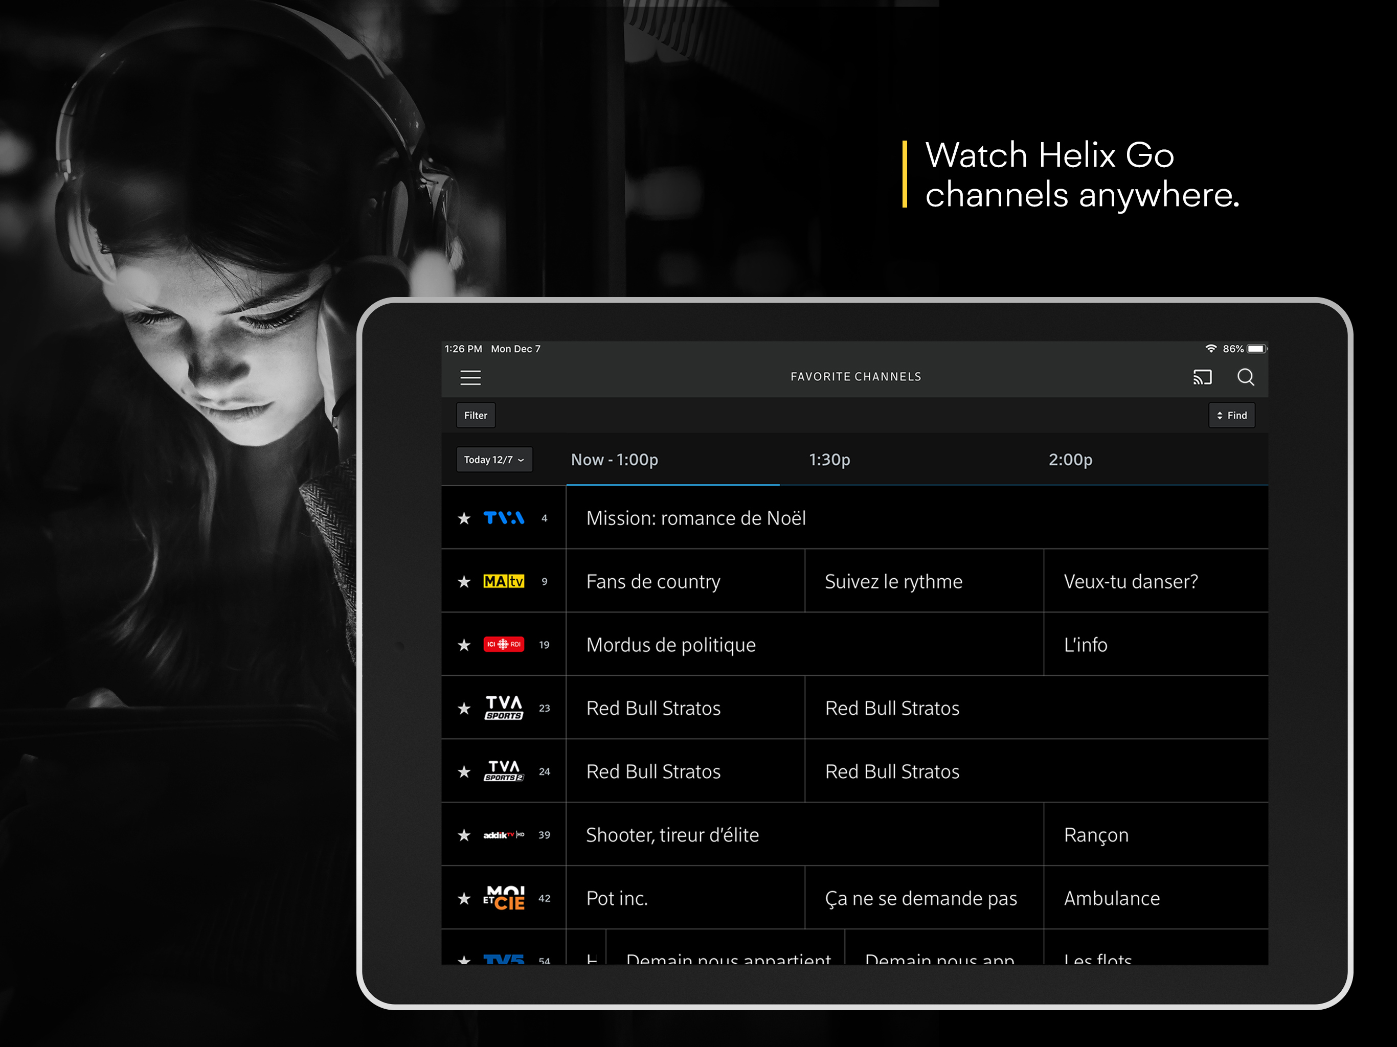Open Suivez le rythme program
1397x1047 pixels.
pos(924,581)
